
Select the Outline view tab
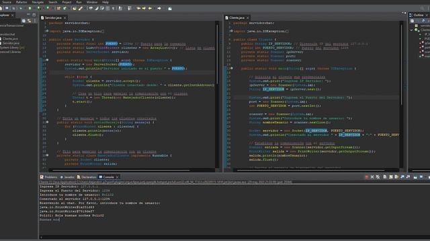[419, 15]
